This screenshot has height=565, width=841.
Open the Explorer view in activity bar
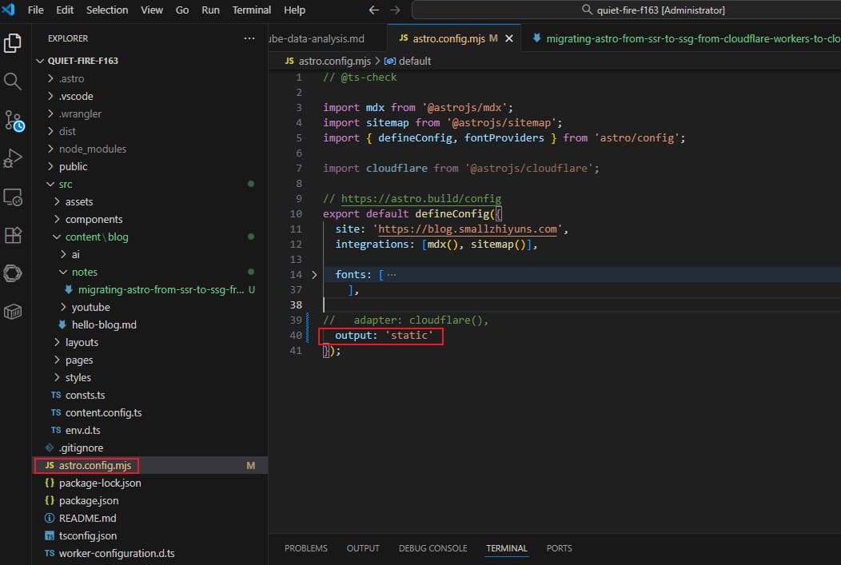pos(13,42)
